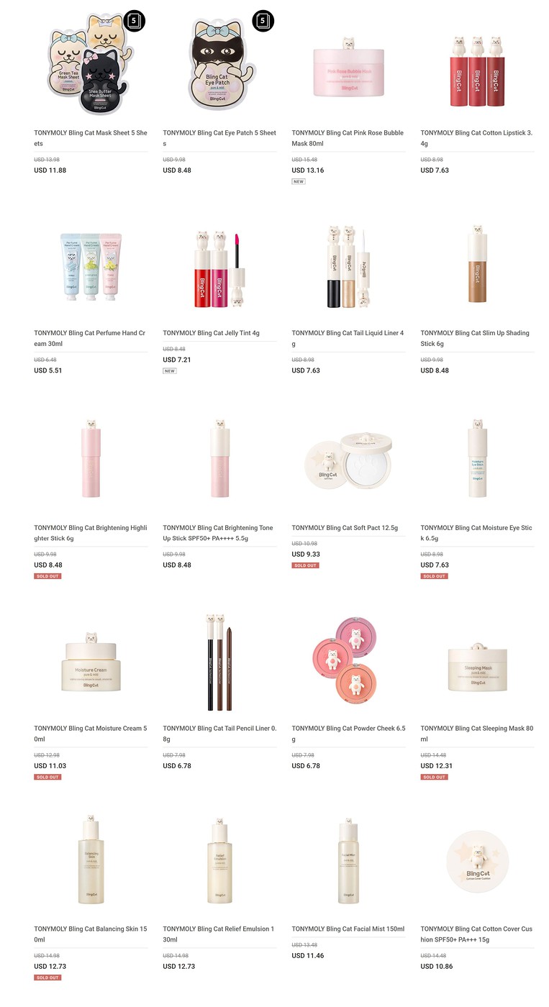Open TONYMOLY Bling Cat Moisture Cream title link
Image resolution: width=549 pixels, height=1007 pixels.
pos(91,734)
